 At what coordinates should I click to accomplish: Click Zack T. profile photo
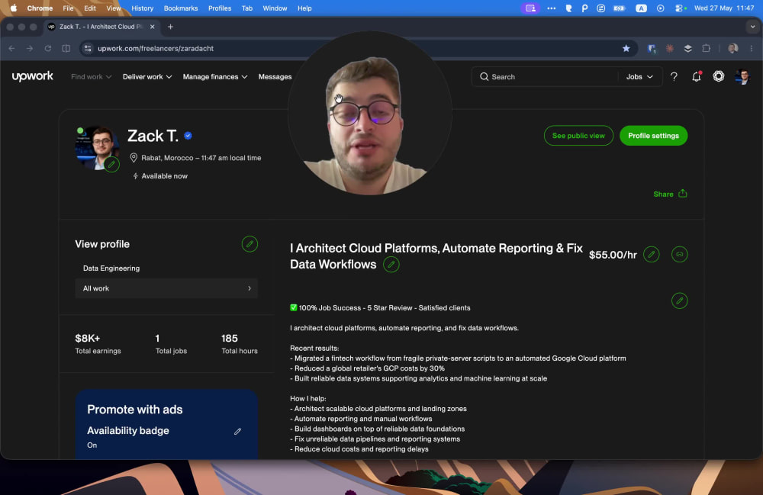[96, 148]
